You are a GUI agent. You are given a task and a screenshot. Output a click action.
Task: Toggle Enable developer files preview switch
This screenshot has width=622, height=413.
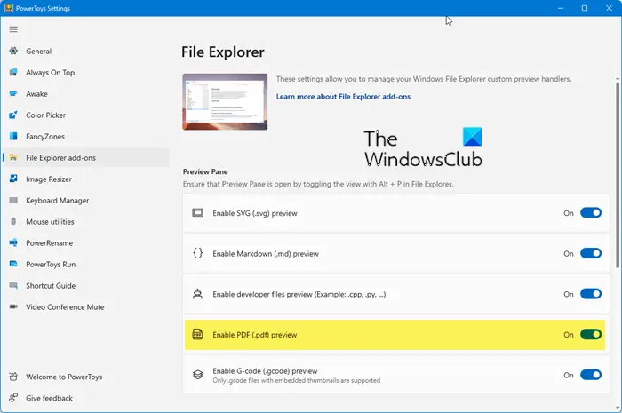[x=591, y=294]
